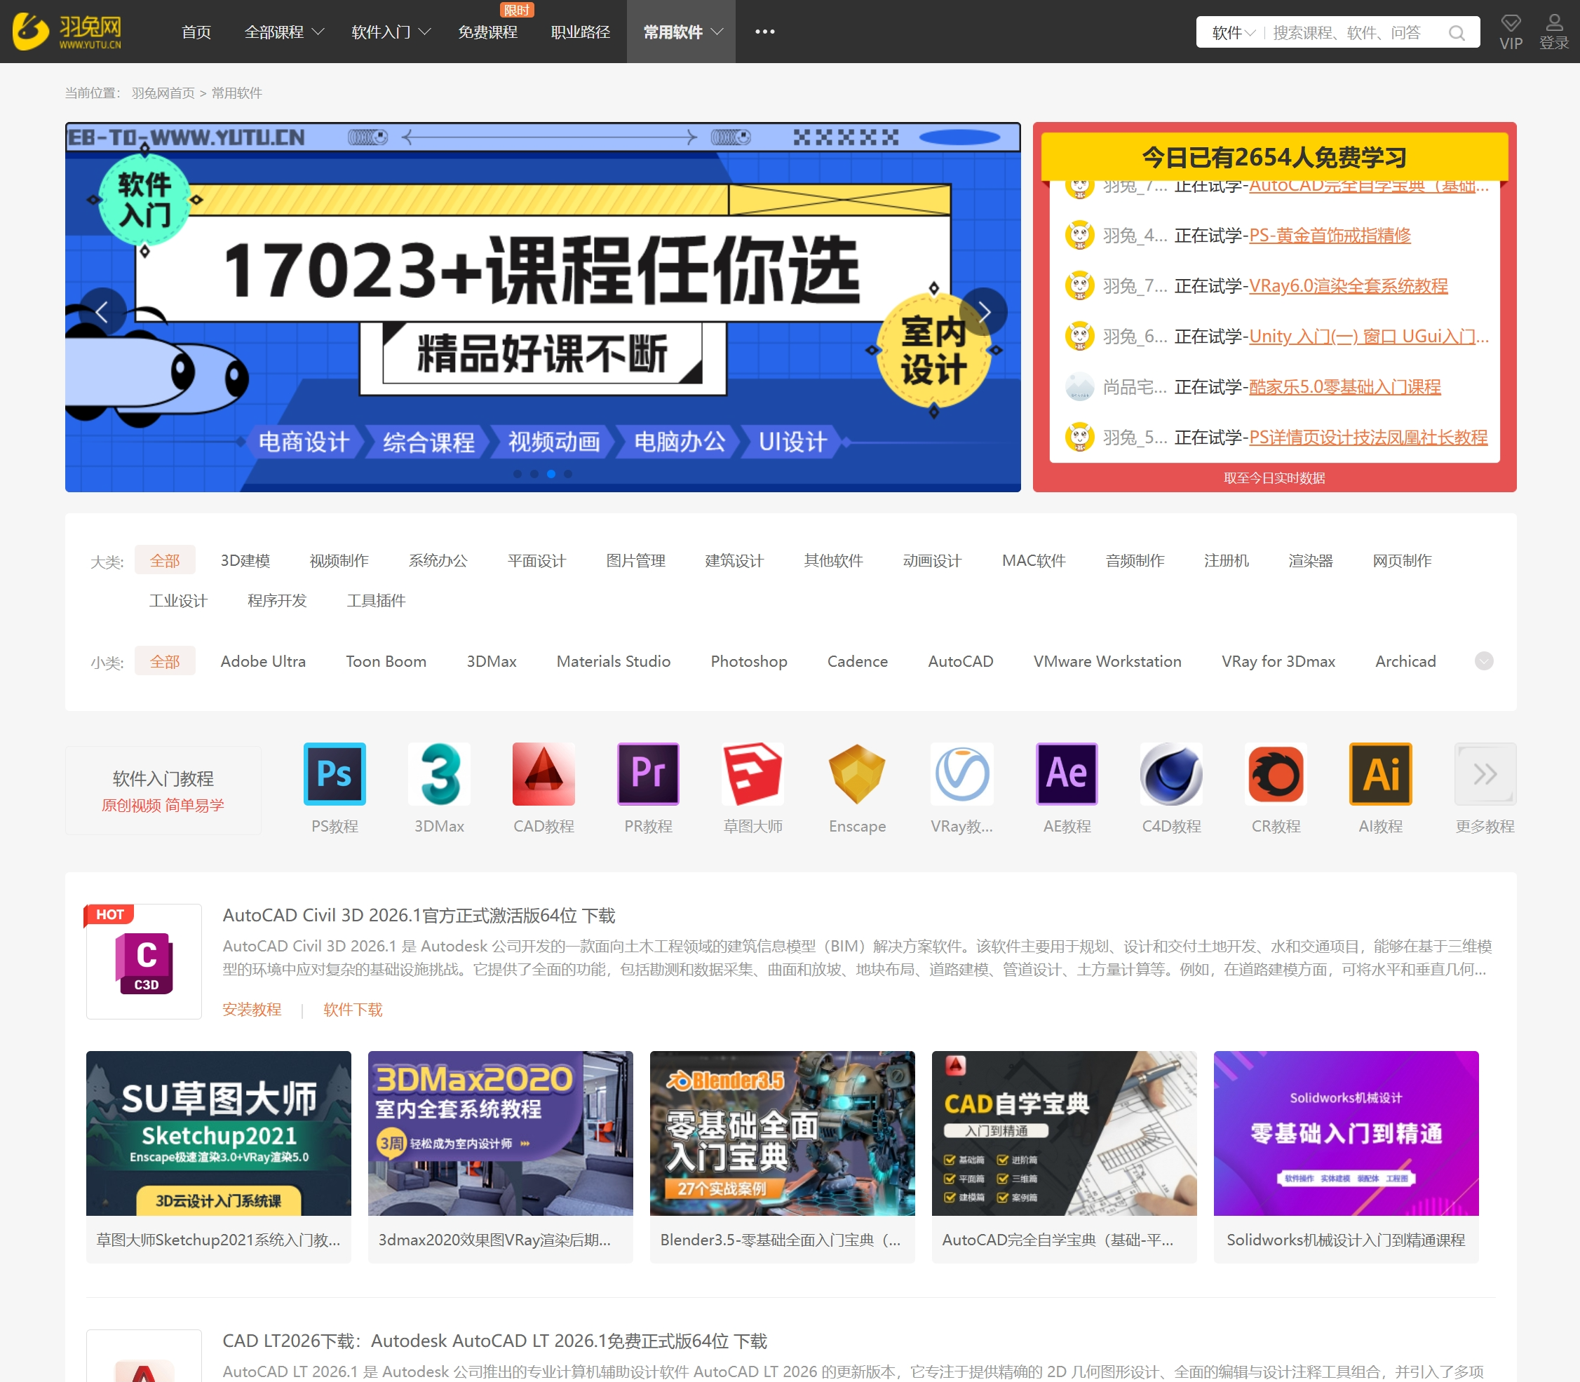Filter by 视频制作 category

pyautogui.click(x=339, y=561)
